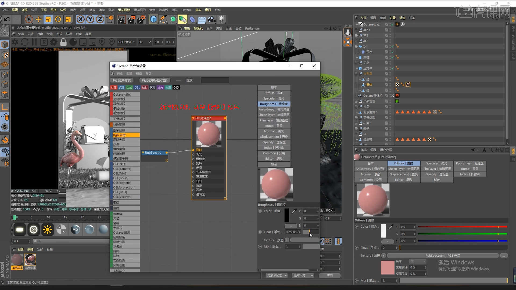Click the Octane settings gear icon
Viewport: 516px width, 290px height.
pyautogui.click(x=54, y=42)
